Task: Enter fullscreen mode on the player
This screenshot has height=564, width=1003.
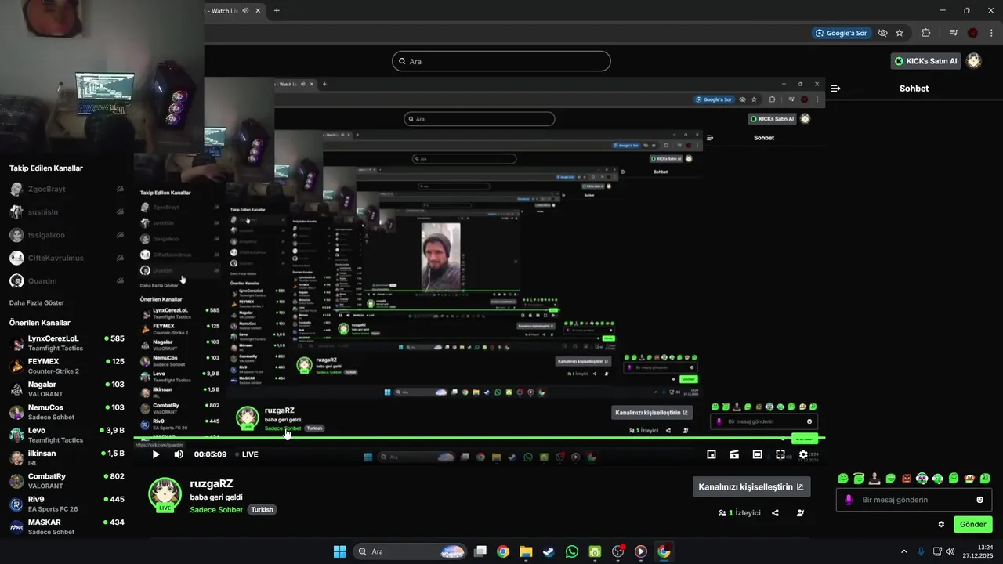Action: pos(780,454)
